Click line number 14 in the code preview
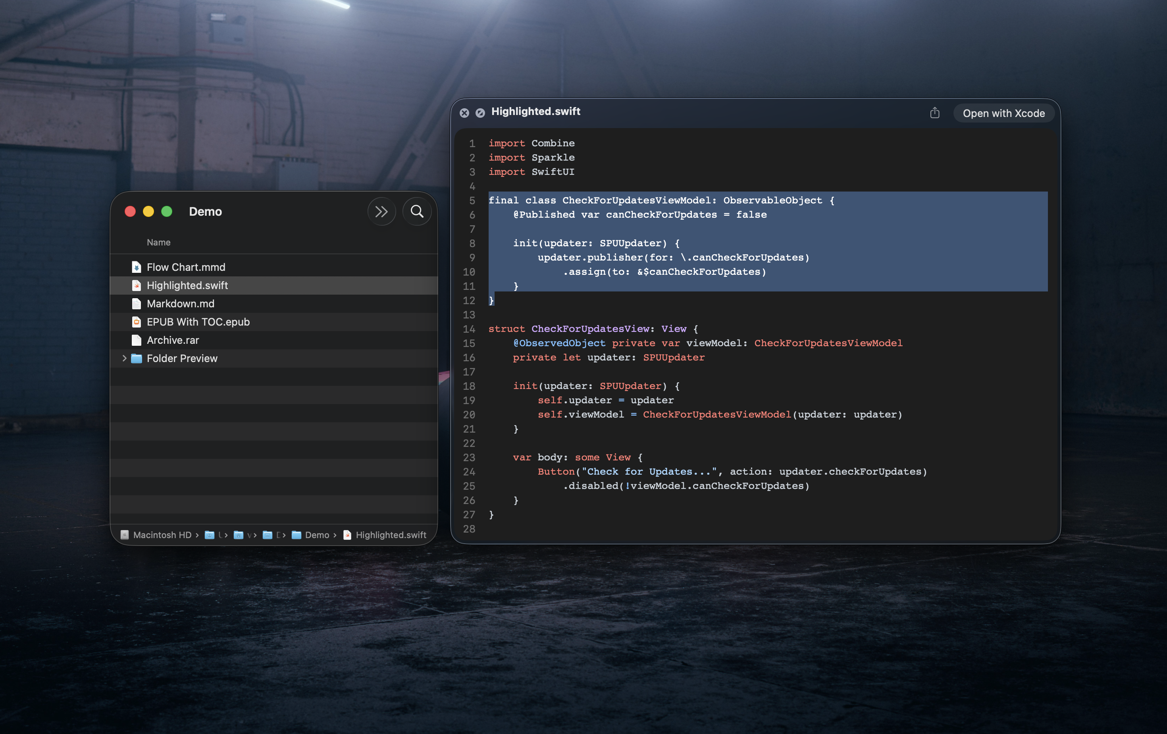The width and height of the screenshot is (1167, 734). tap(469, 329)
